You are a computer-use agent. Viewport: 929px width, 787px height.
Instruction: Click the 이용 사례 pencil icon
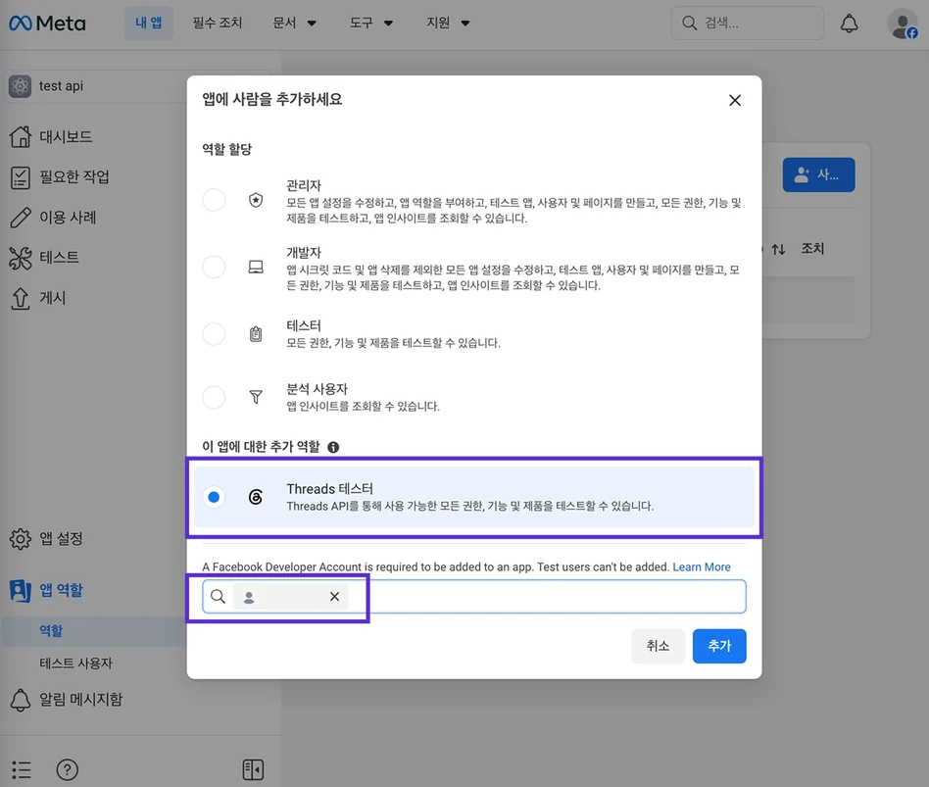coord(21,218)
